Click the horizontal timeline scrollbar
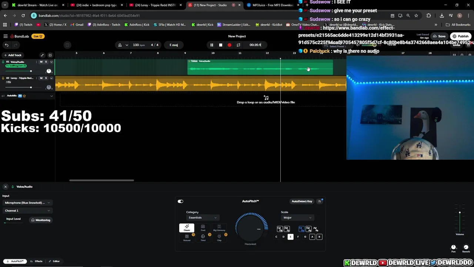This screenshot has height=267, width=474. pos(101,181)
